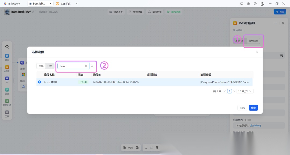
Task: Switch to the 全部 filter tab
Action: 41,66
